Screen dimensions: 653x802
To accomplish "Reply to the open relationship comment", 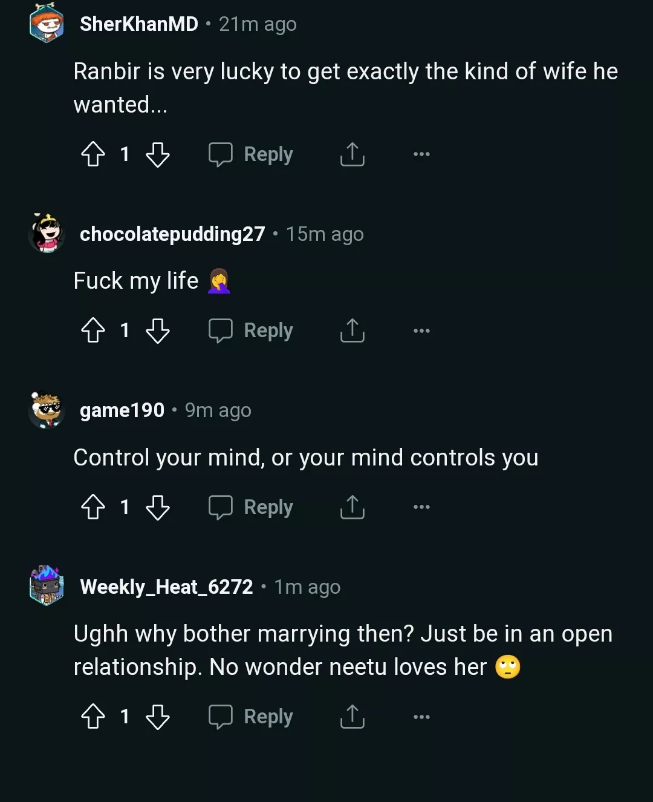I will click(x=250, y=717).
